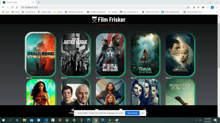220x123 pixels.
Task: Open The Falcon and Winter Soldier card
Action: point(110,55)
